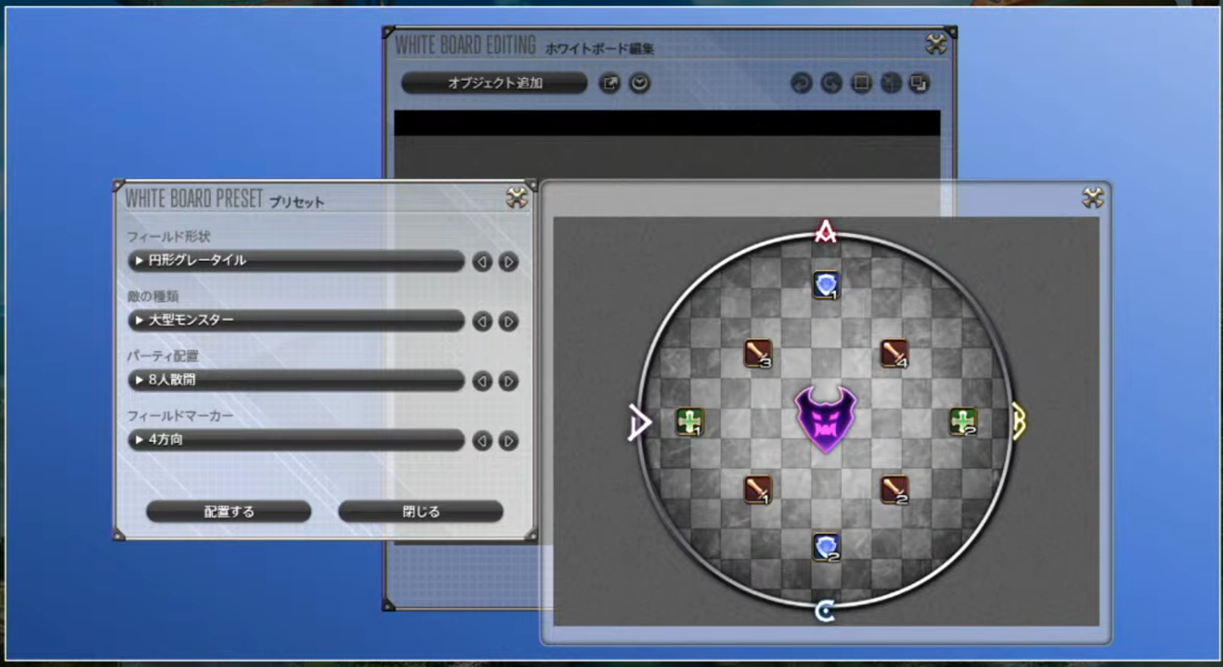This screenshot has width=1223, height=667.
Task: Click the 閉じる button
Action: click(x=421, y=511)
